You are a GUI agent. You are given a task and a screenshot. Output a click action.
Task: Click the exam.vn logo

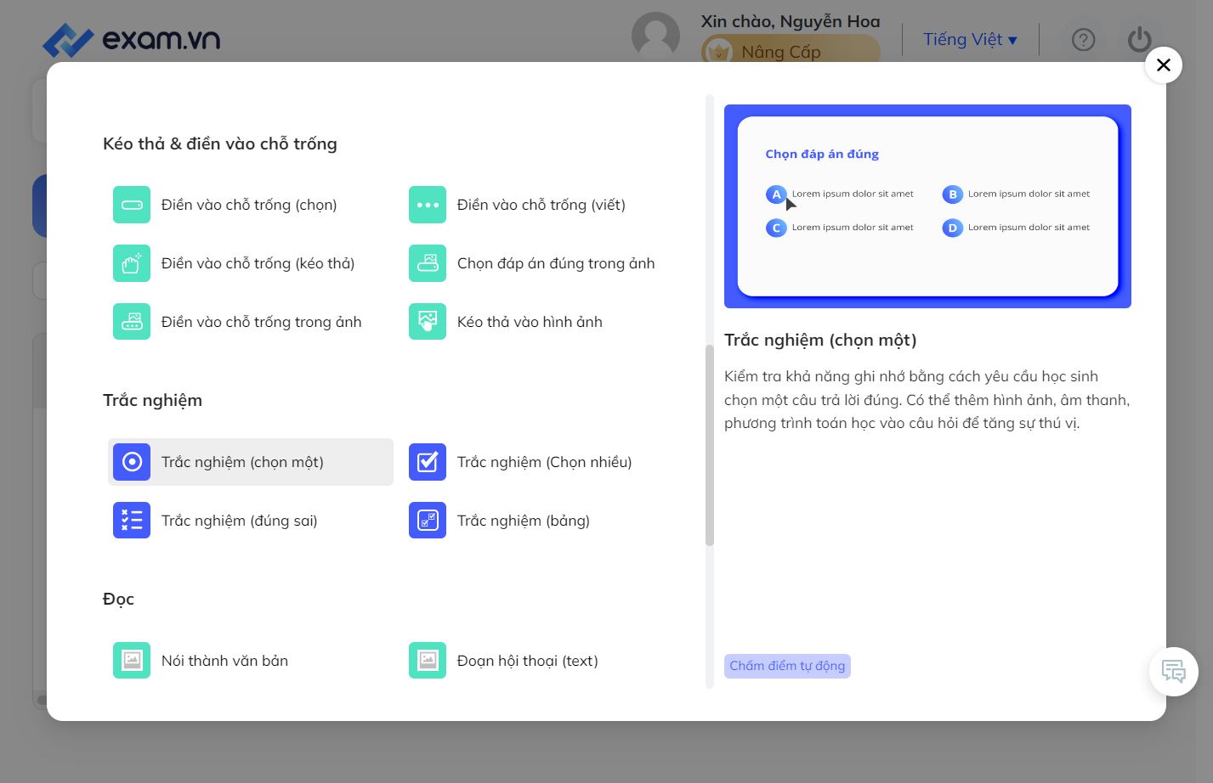pos(132,40)
